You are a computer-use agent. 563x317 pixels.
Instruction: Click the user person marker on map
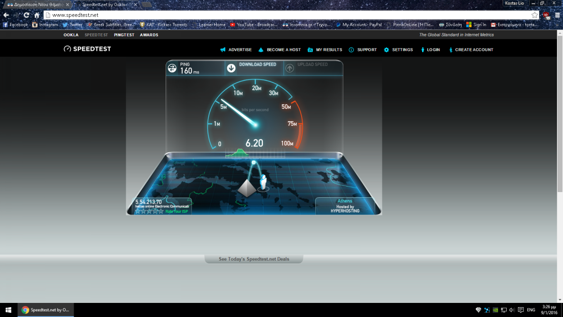(x=264, y=183)
